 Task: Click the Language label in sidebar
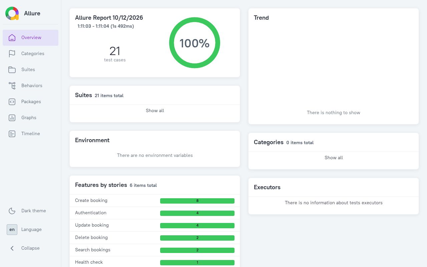(x=31, y=230)
